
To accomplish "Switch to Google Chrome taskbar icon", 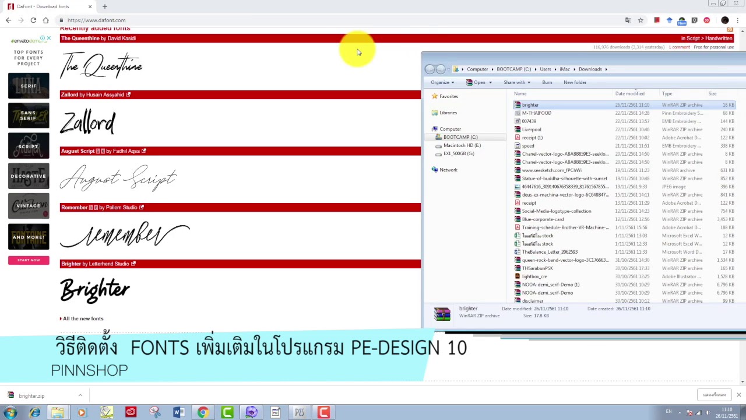I will 203,412.
